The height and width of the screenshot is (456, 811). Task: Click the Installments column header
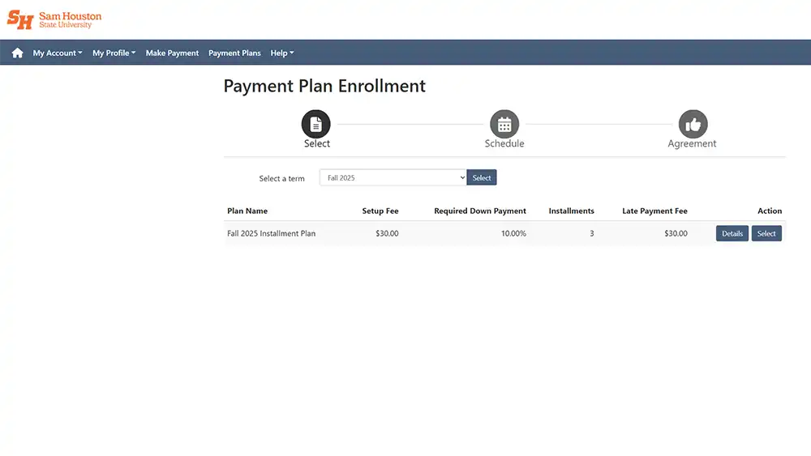pos(571,211)
